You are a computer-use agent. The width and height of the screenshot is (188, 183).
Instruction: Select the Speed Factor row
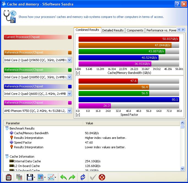tap(92, 142)
